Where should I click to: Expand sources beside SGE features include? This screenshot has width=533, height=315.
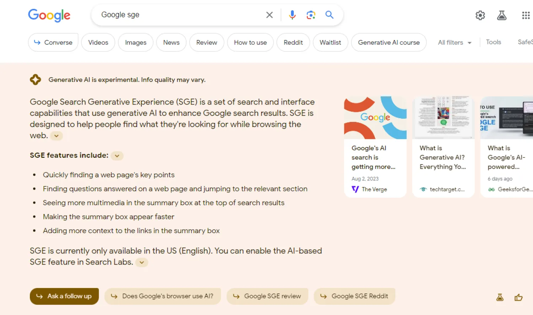[117, 156]
